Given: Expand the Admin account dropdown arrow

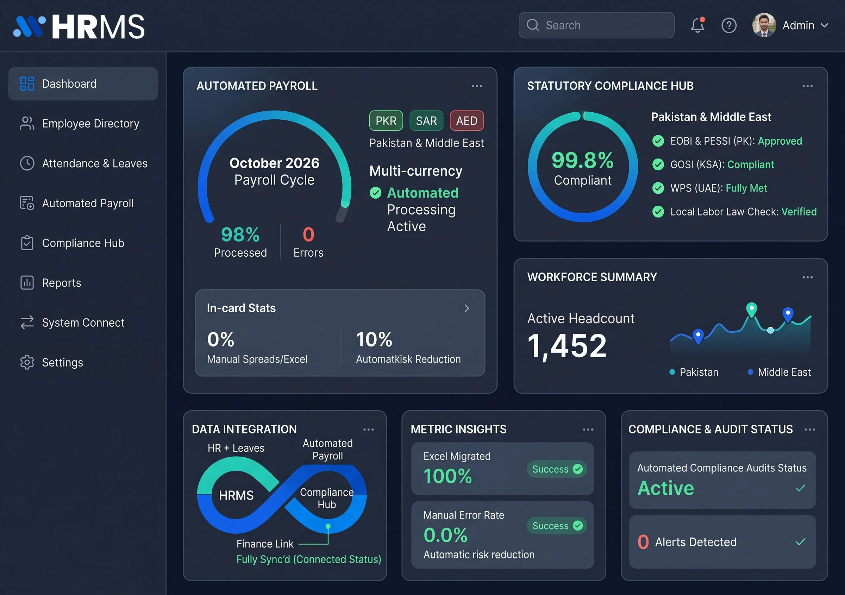Looking at the screenshot, I should point(825,25).
